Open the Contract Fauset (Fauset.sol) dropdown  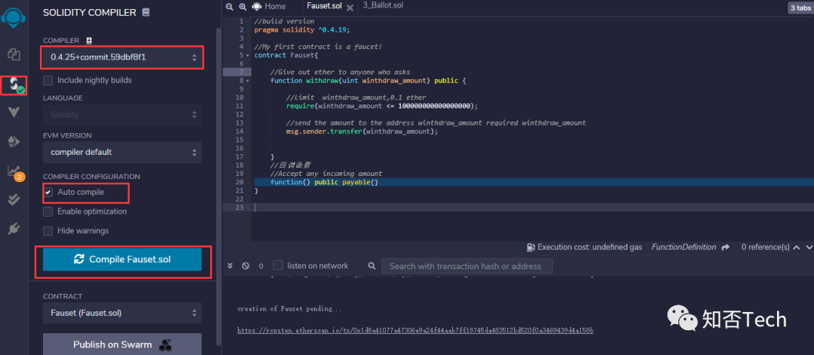pyautogui.click(x=122, y=313)
